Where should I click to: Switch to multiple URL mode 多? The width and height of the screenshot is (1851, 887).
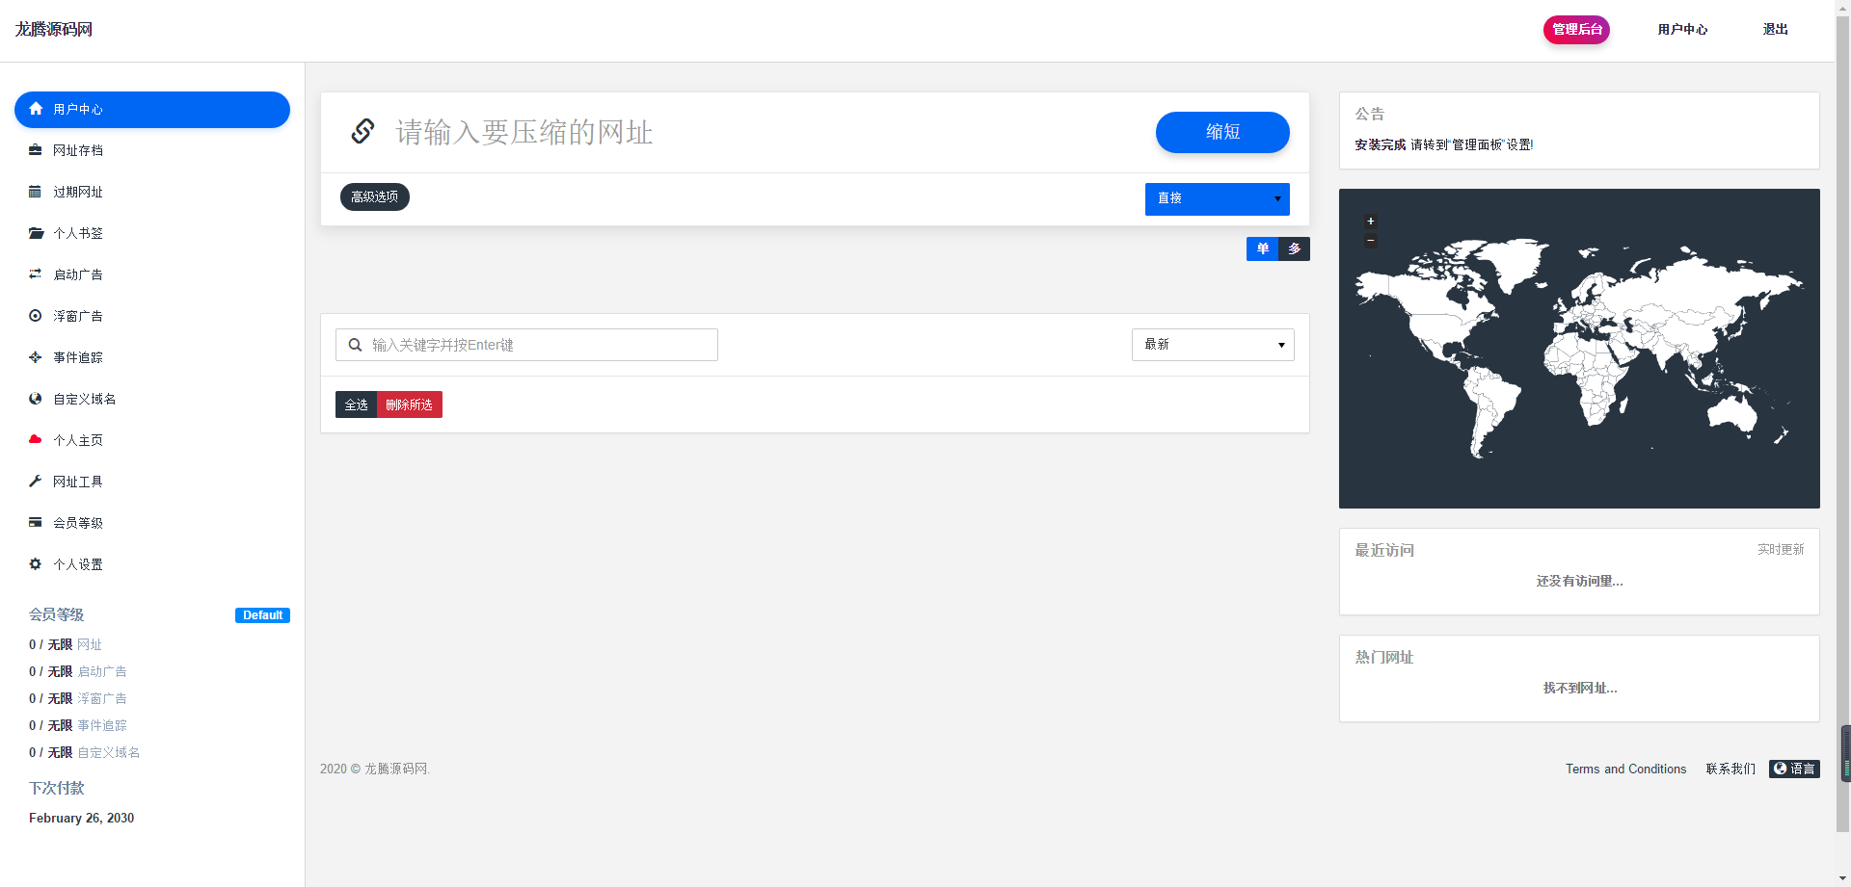click(x=1294, y=248)
